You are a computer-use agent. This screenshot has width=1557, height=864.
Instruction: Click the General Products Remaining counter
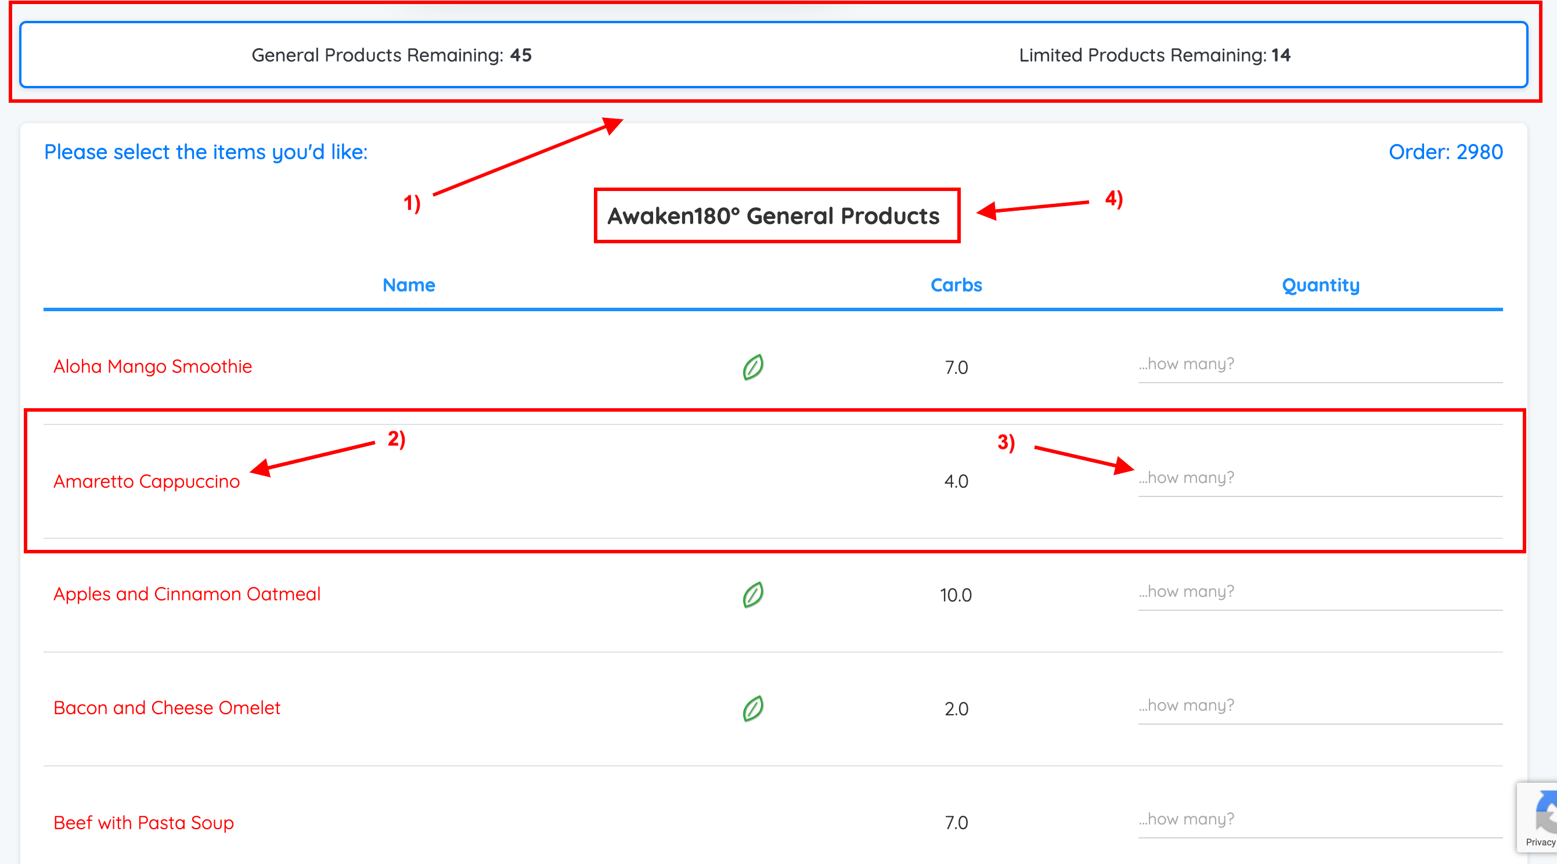point(391,55)
